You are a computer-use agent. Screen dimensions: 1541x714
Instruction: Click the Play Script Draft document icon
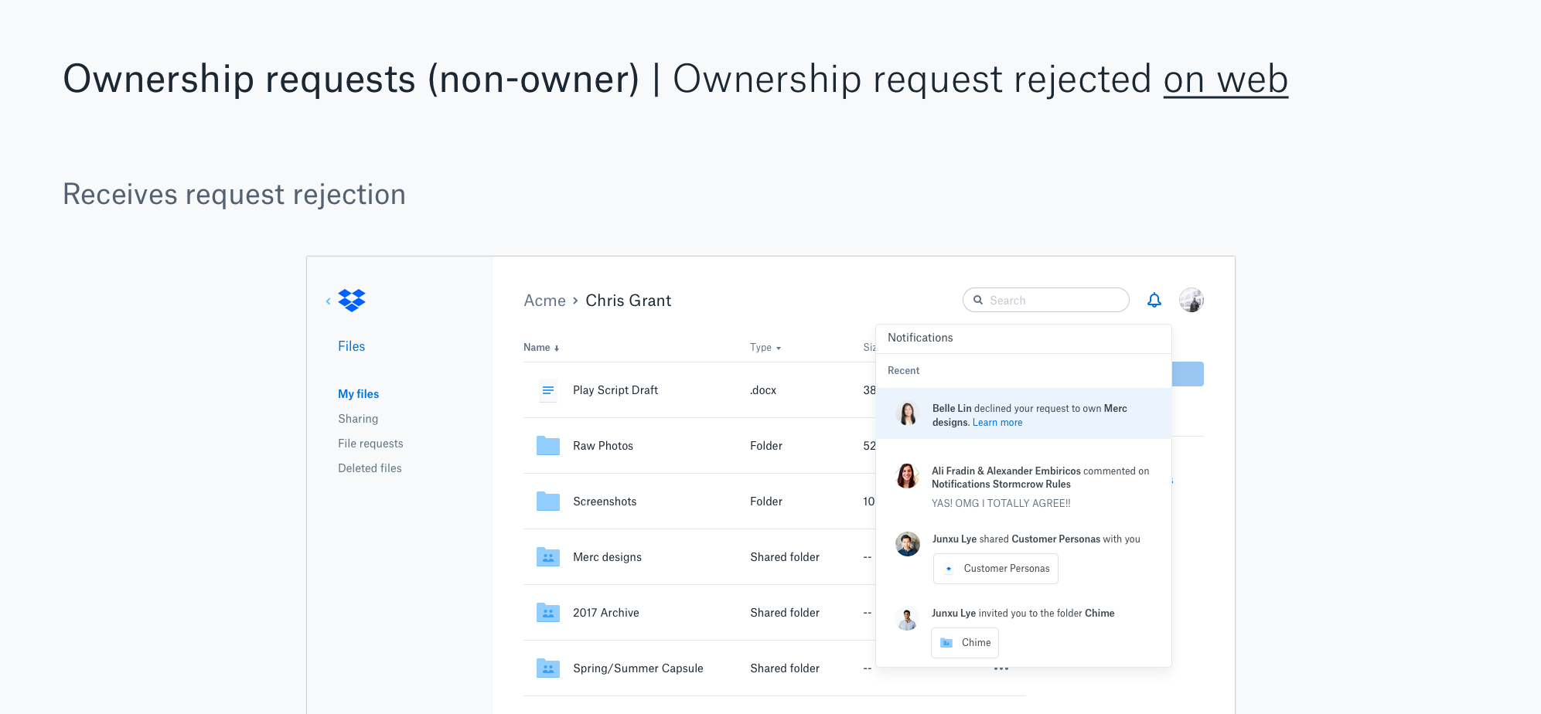coord(547,390)
